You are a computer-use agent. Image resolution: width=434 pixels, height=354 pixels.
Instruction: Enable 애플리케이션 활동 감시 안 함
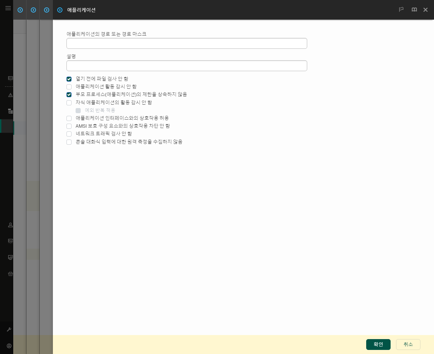pos(69,87)
